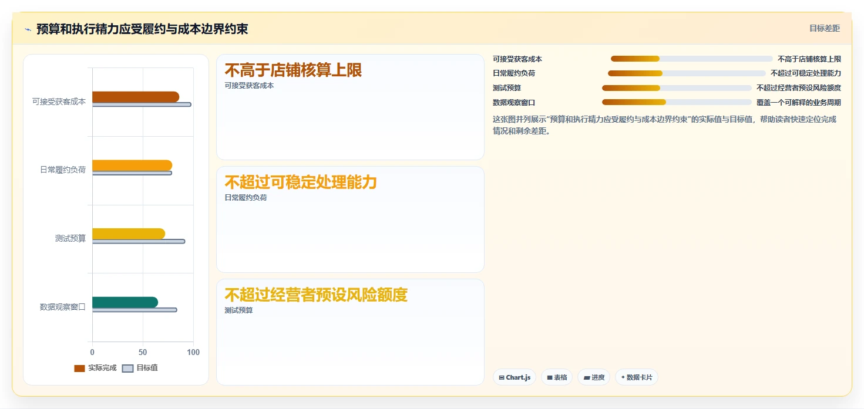Viewport: 864px width, 409px height.
Task: Click the grey target bar under 测试预算
Action: (x=139, y=241)
